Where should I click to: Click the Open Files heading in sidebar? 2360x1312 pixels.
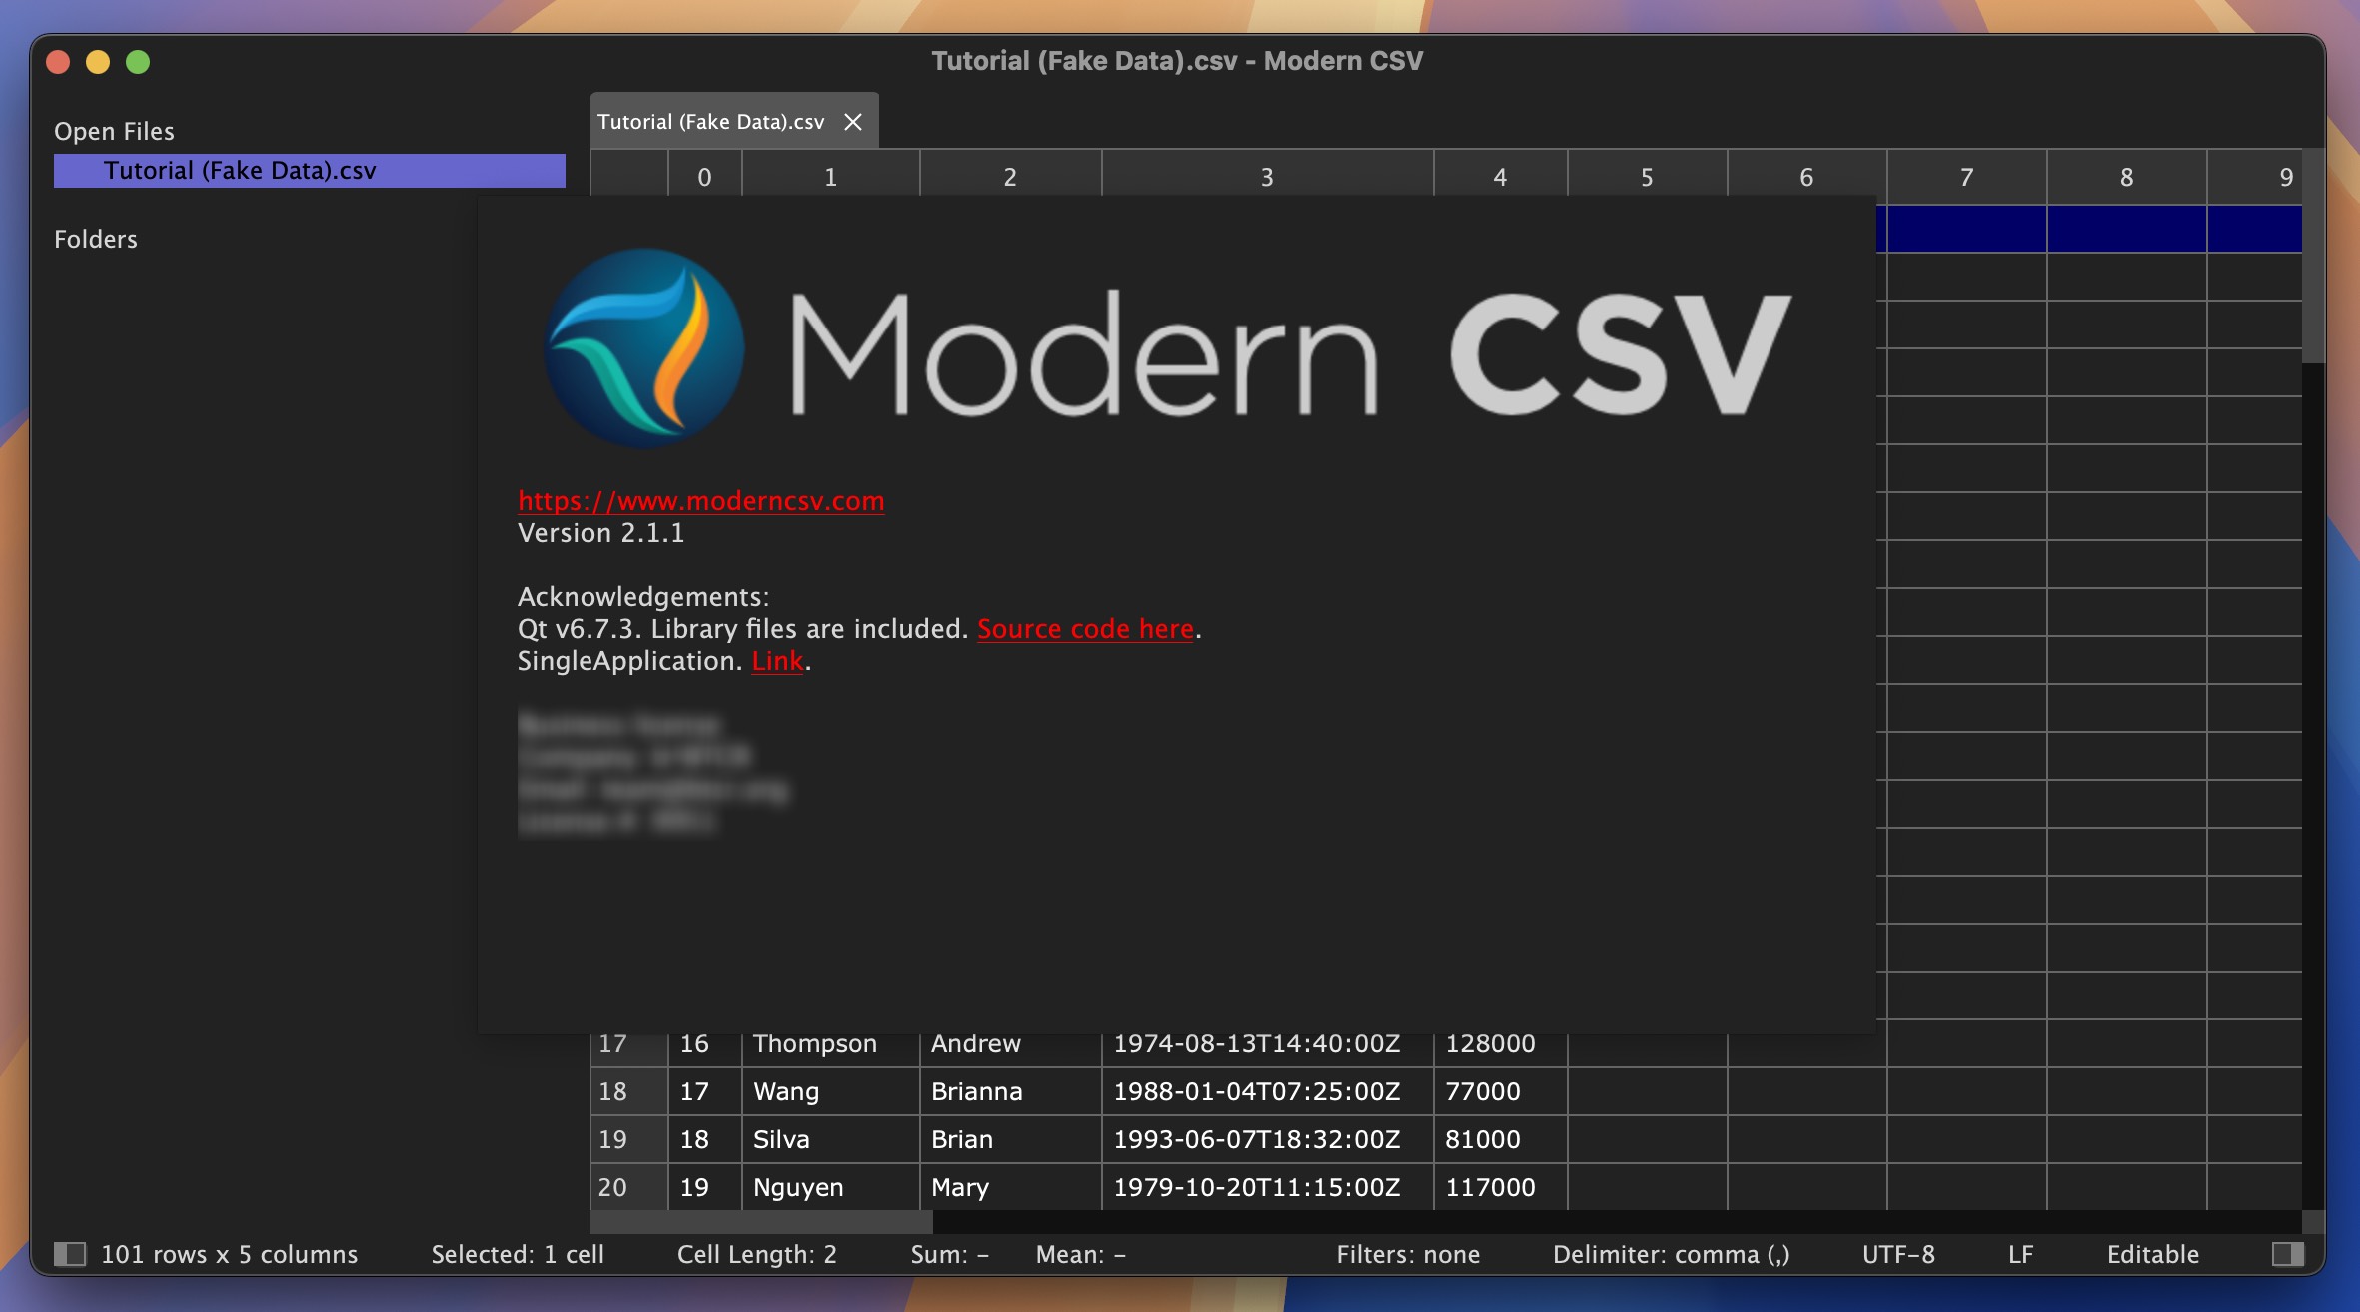pyautogui.click(x=114, y=131)
